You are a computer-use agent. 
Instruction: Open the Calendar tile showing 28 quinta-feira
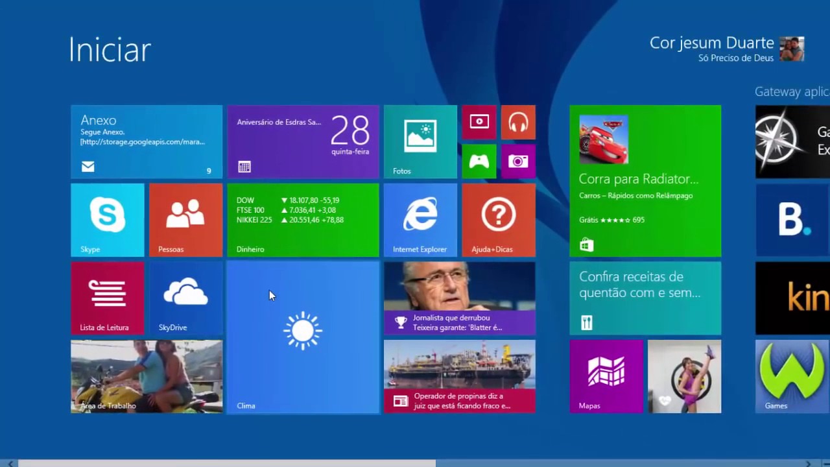tap(303, 141)
